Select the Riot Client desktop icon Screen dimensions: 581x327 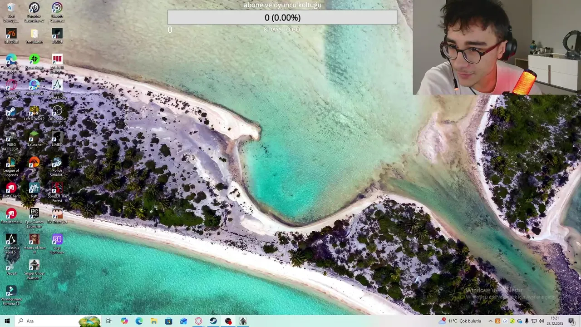pyautogui.click(x=11, y=190)
